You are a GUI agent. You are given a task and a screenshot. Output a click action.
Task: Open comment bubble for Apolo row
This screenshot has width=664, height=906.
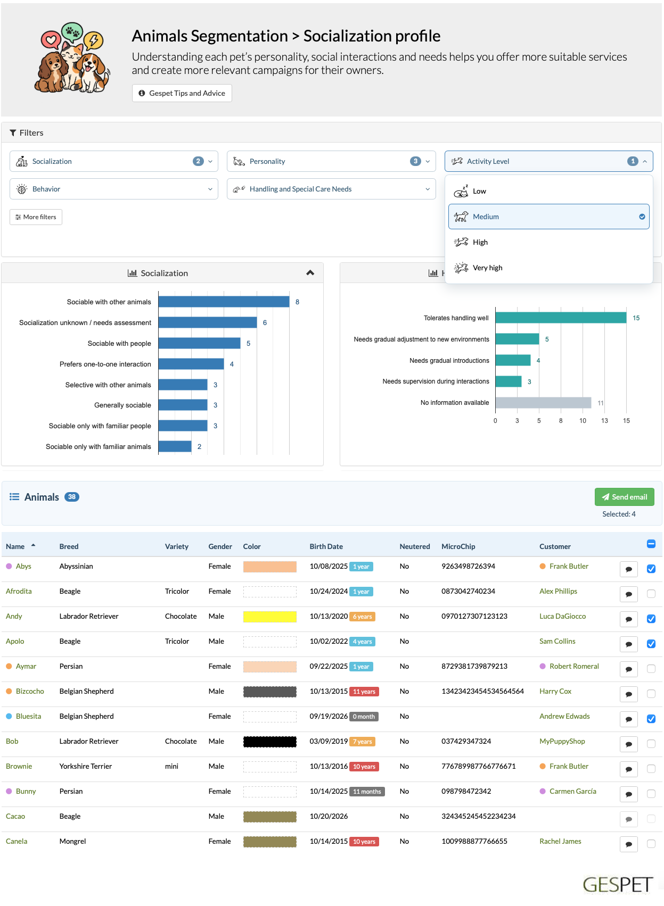[x=629, y=644]
